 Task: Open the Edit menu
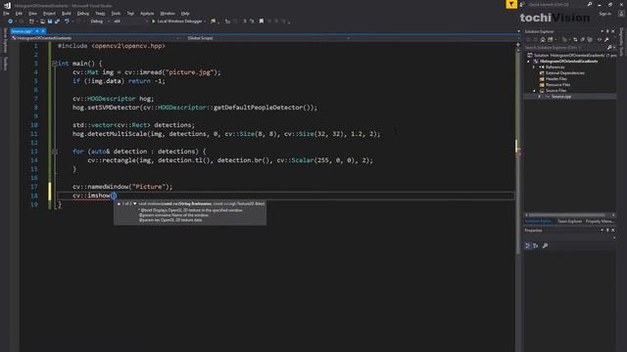(19, 14)
